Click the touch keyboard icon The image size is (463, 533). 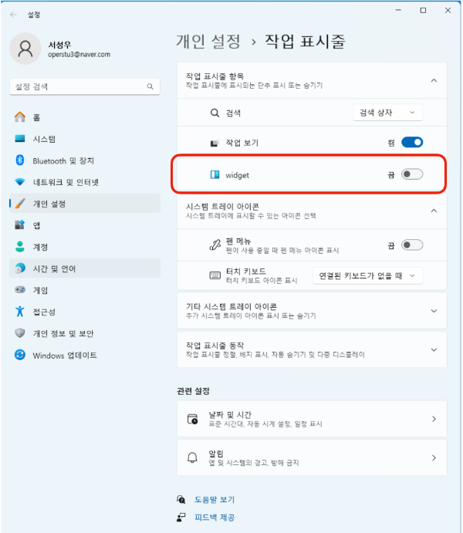coord(215,275)
